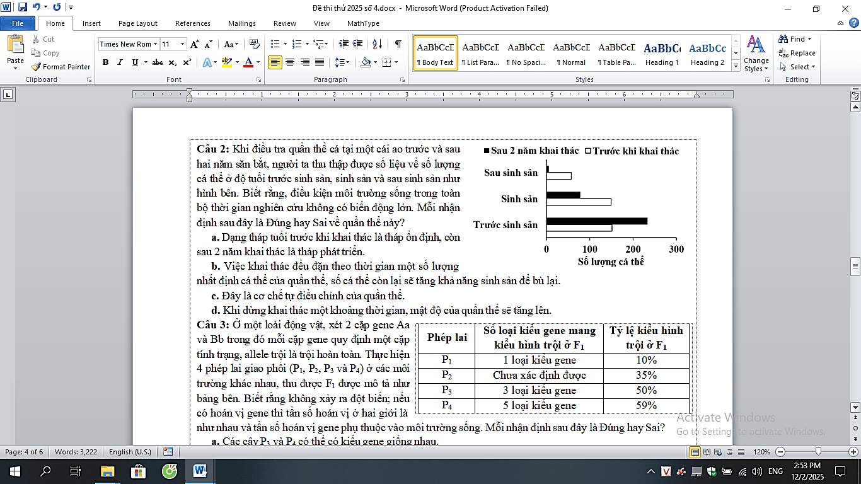Click the Sort A-Z icon

[377, 44]
